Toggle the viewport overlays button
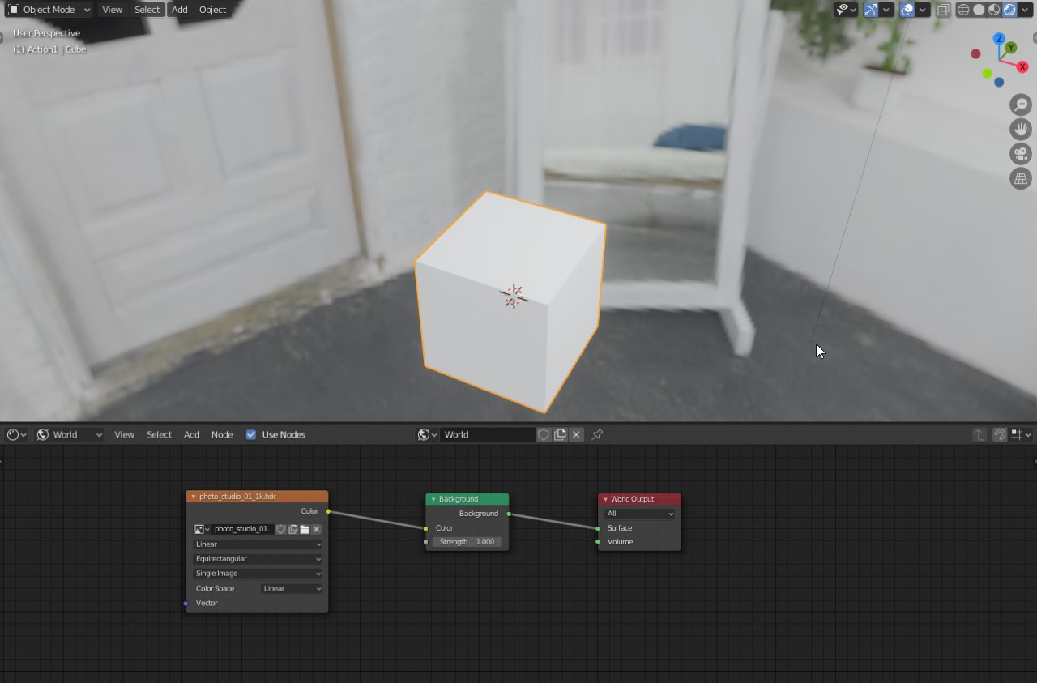Screen dimensions: 1037x683 click(x=907, y=10)
